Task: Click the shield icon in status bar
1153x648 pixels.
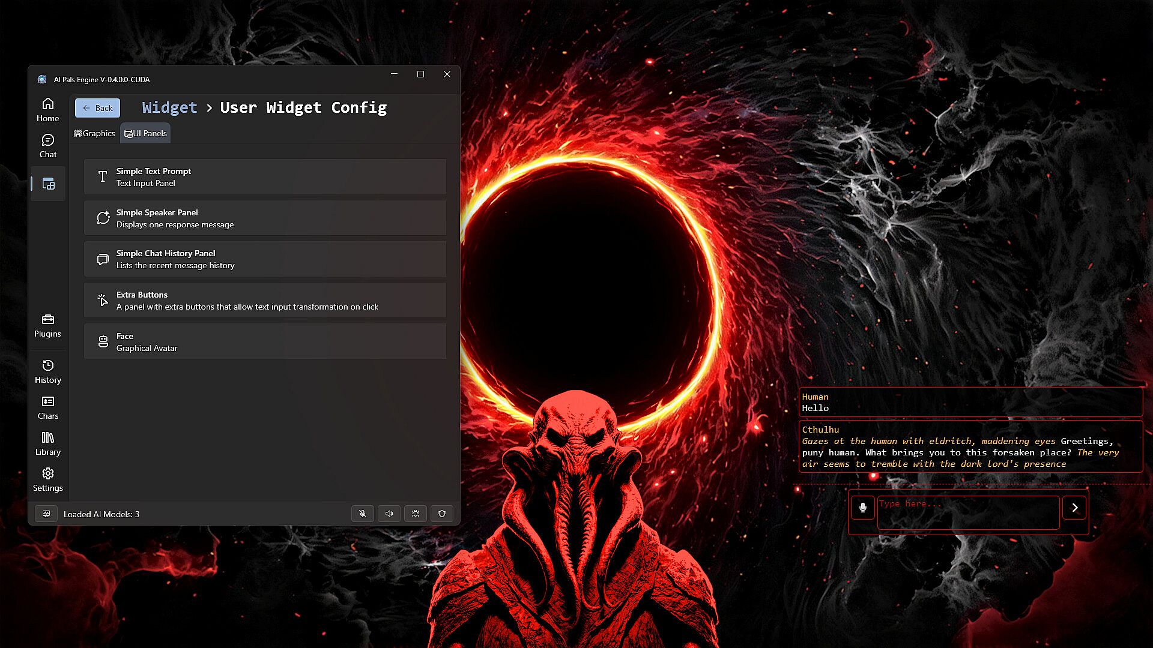Action: 442,514
